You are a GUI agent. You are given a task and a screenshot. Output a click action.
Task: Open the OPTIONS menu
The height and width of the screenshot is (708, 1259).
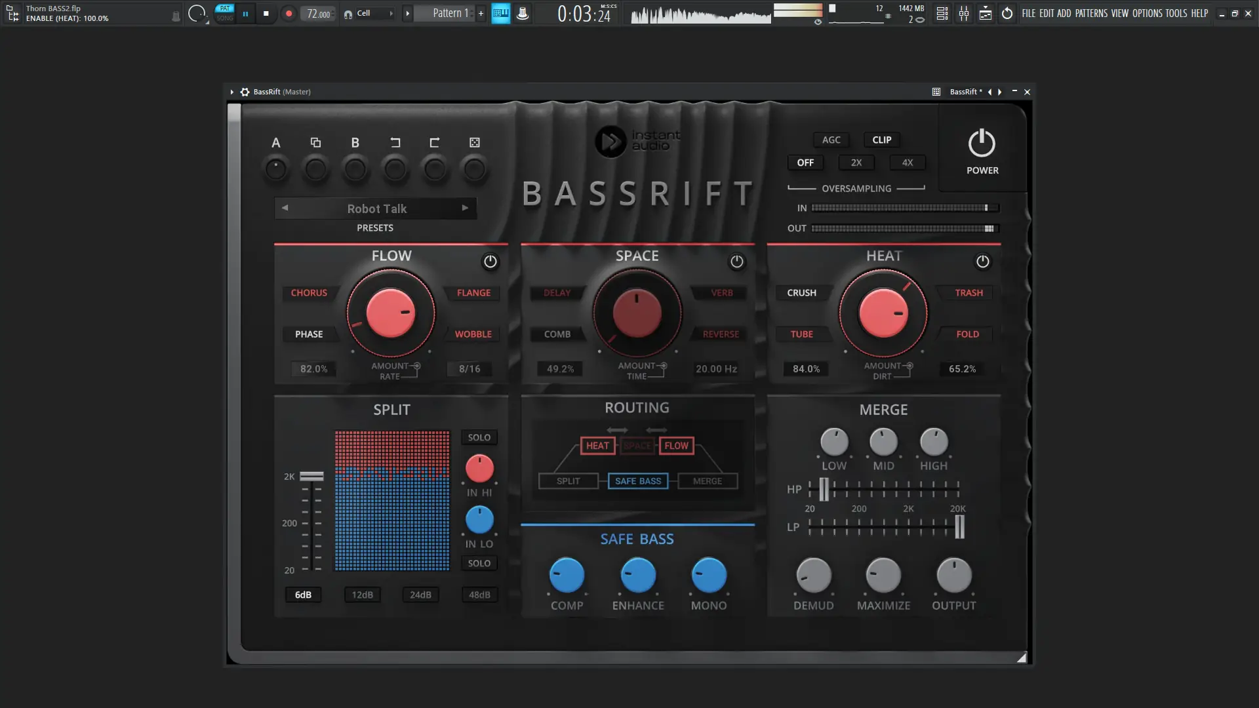click(x=1147, y=13)
